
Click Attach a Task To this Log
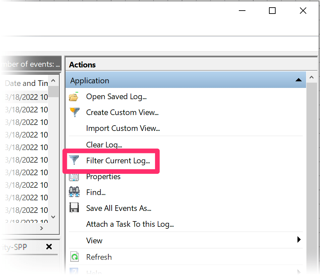(130, 224)
